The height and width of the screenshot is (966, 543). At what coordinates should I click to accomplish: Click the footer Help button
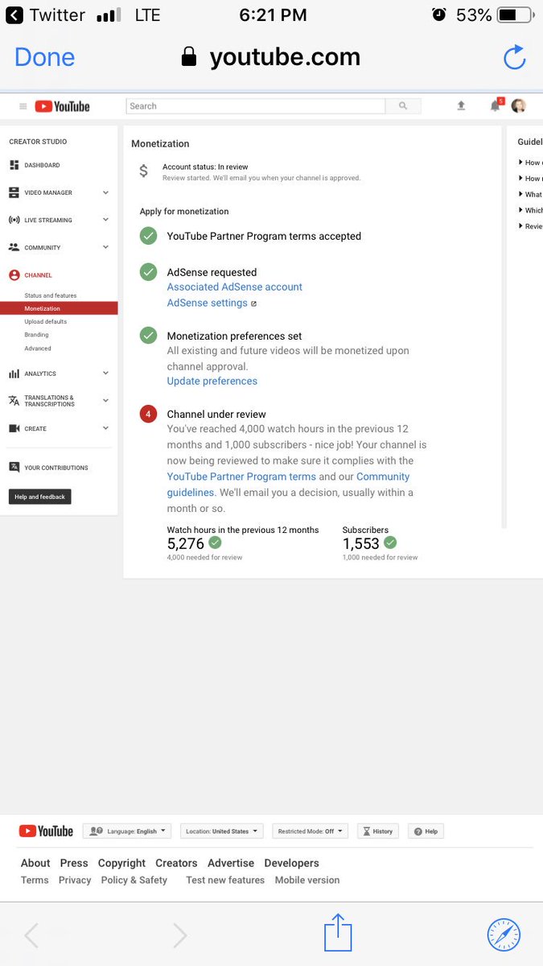pos(426,831)
